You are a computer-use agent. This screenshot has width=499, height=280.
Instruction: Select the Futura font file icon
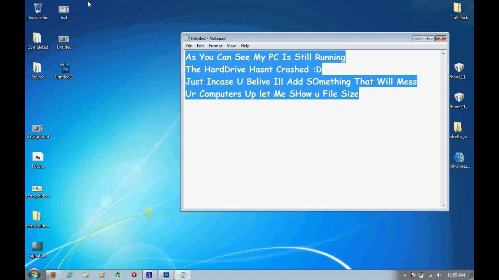click(38, 160)
